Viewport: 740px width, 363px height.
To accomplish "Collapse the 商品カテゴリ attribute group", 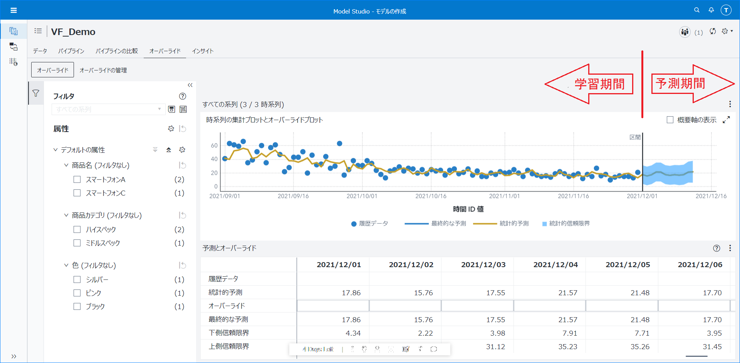I will pos(66,215).
